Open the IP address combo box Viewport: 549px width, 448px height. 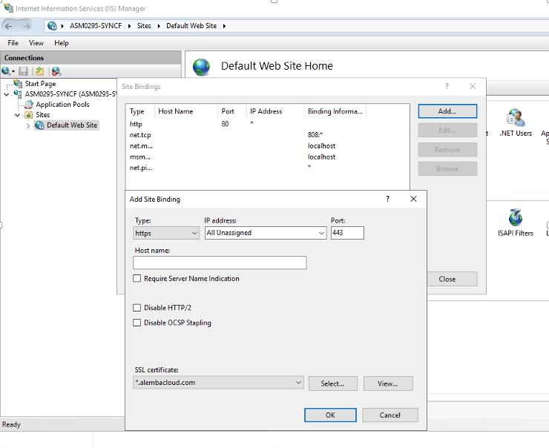265,233
